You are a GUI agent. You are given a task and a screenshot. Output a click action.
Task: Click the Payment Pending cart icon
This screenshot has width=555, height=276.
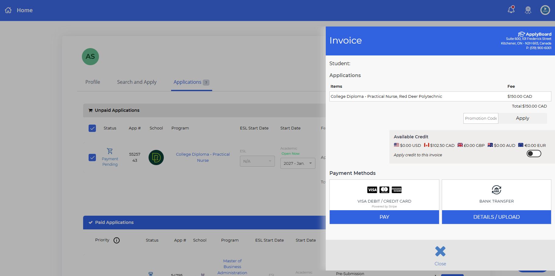110,151
